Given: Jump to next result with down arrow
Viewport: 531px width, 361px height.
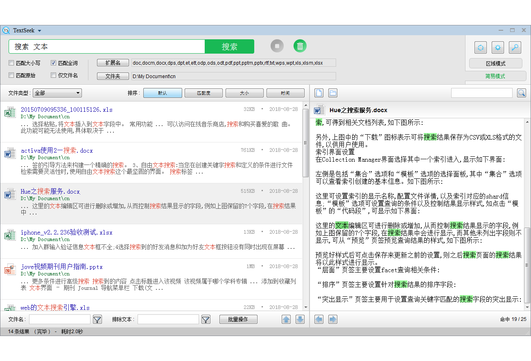Looking at the screenshot, I should point(300,319).
